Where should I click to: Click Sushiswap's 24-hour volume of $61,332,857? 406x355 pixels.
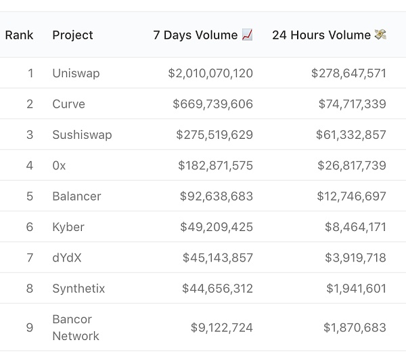[x=351, y=135]
